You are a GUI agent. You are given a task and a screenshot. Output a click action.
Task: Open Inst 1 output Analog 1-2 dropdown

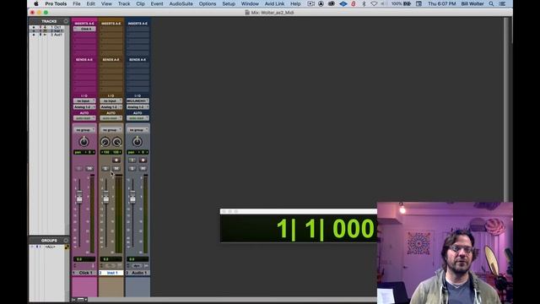[x=111, y=107]
